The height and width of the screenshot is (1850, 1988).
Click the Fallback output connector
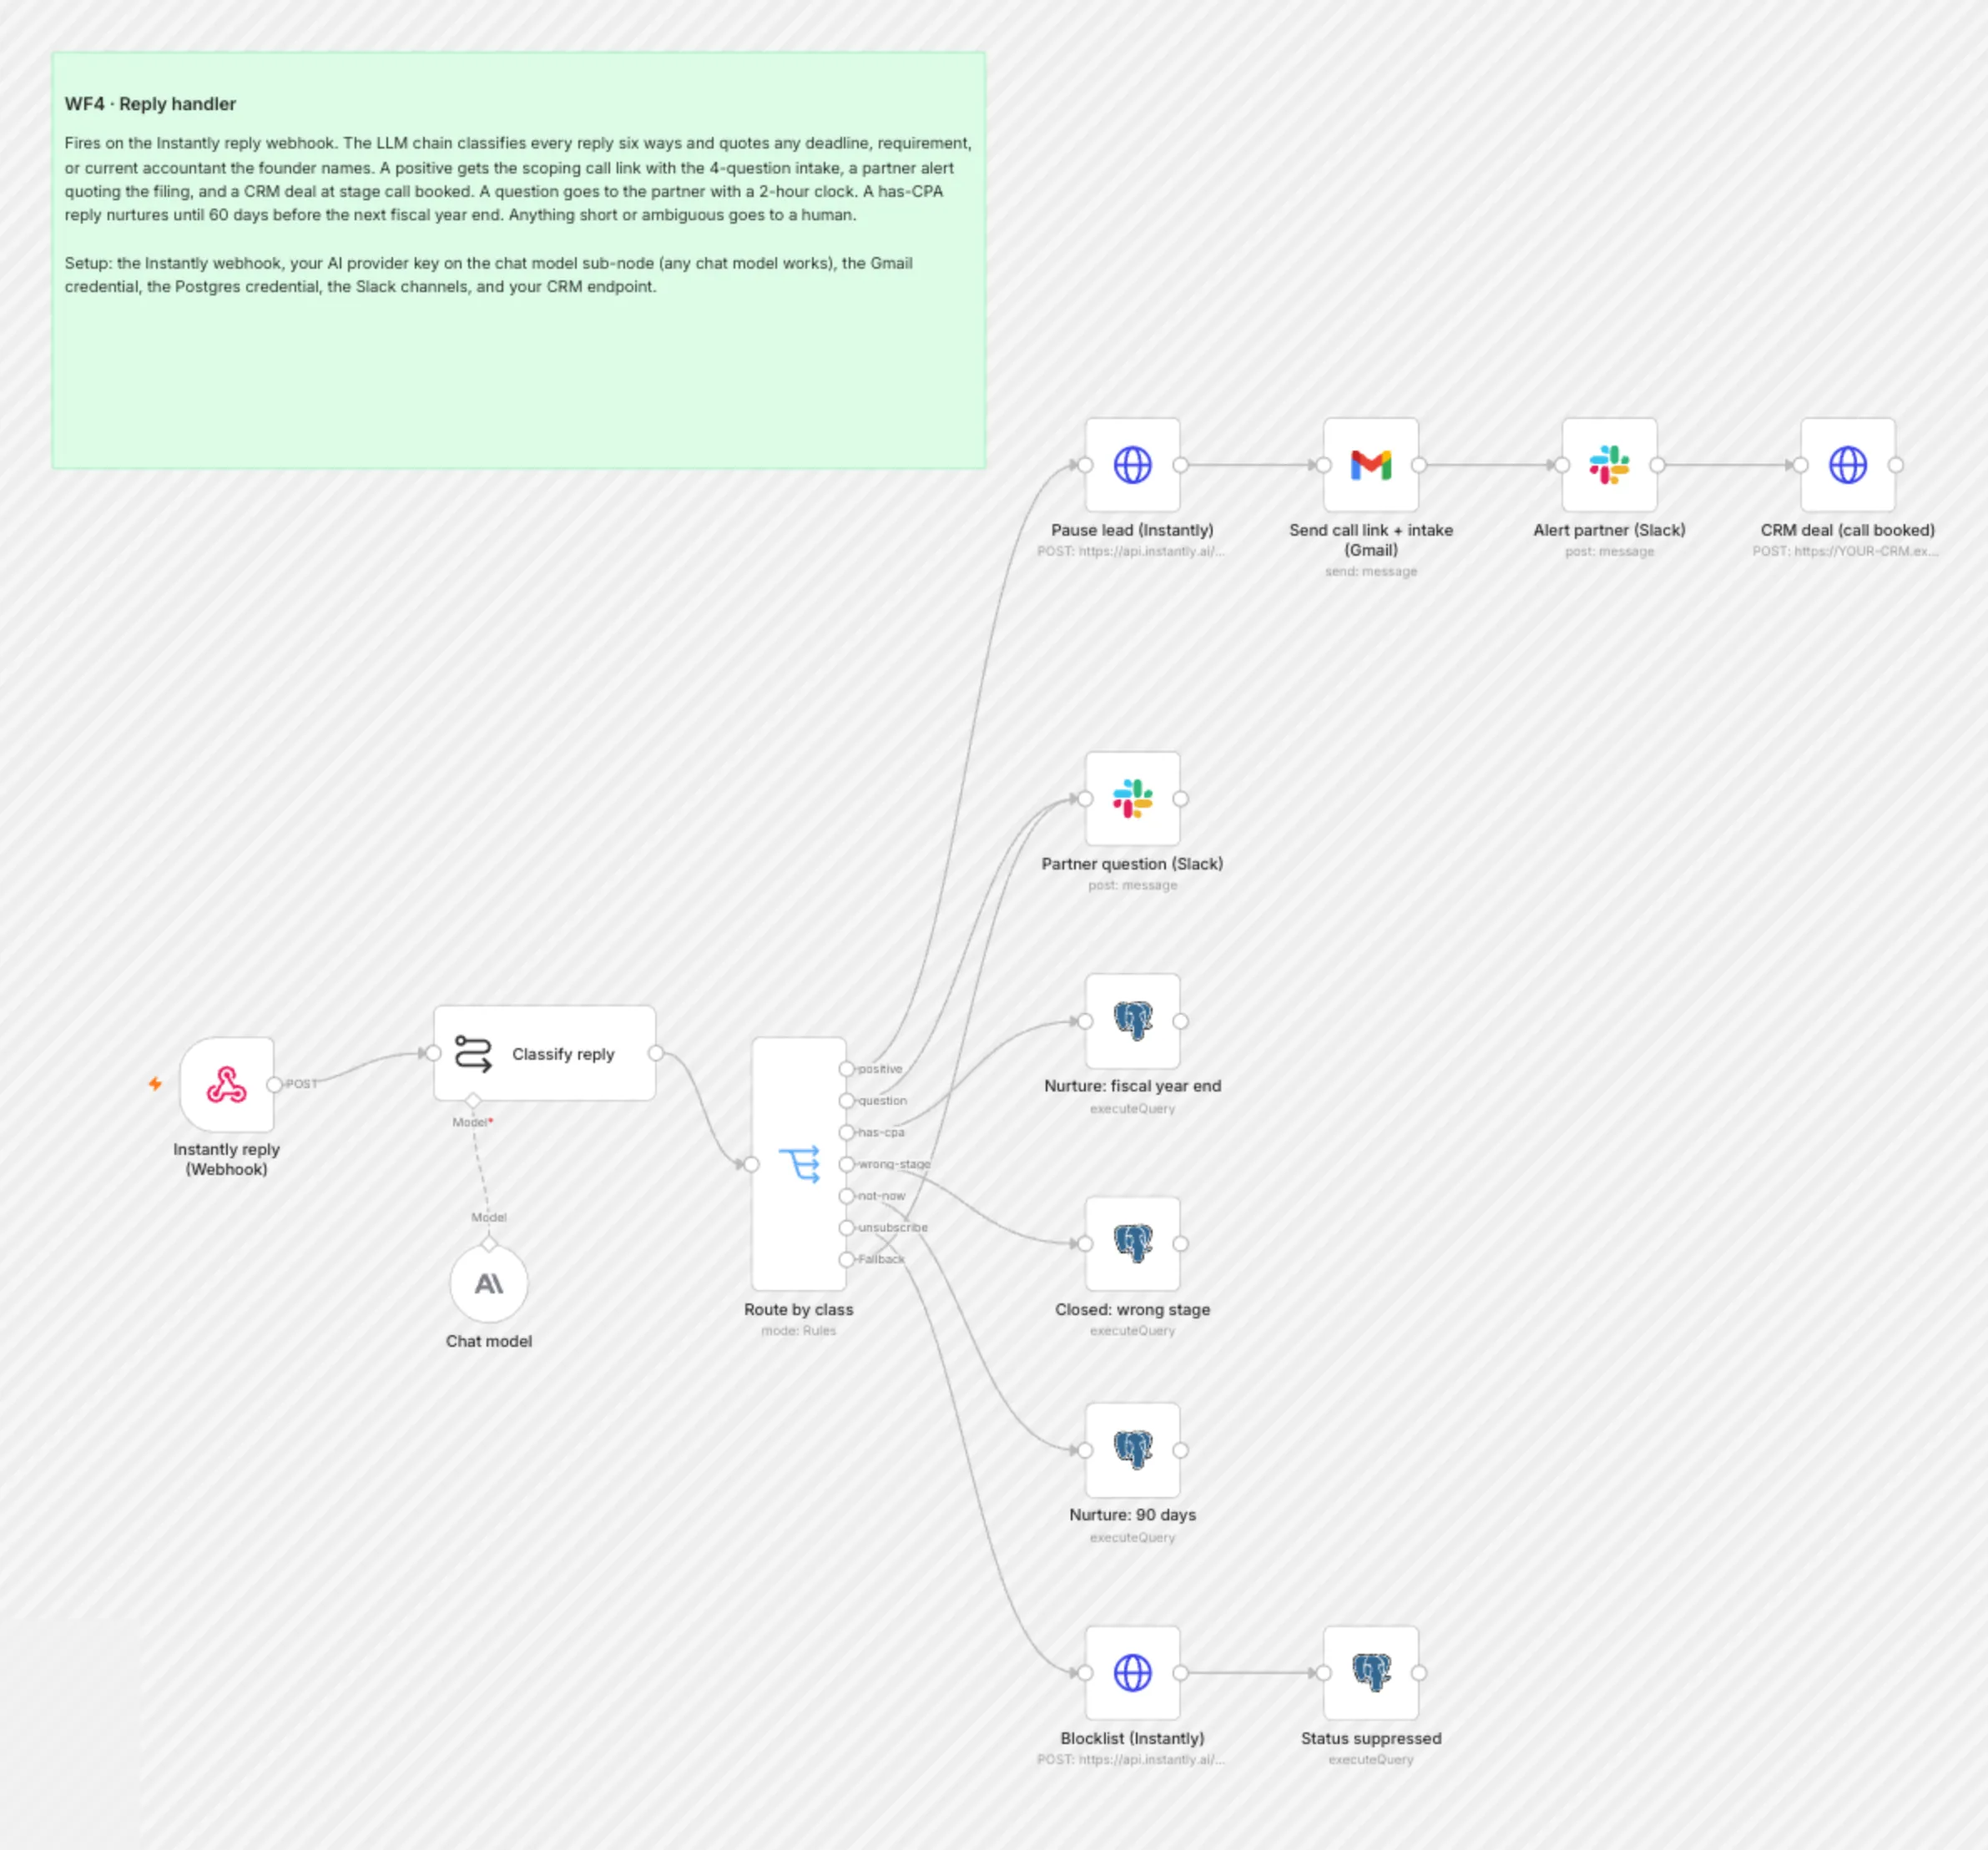(847, 1260)
